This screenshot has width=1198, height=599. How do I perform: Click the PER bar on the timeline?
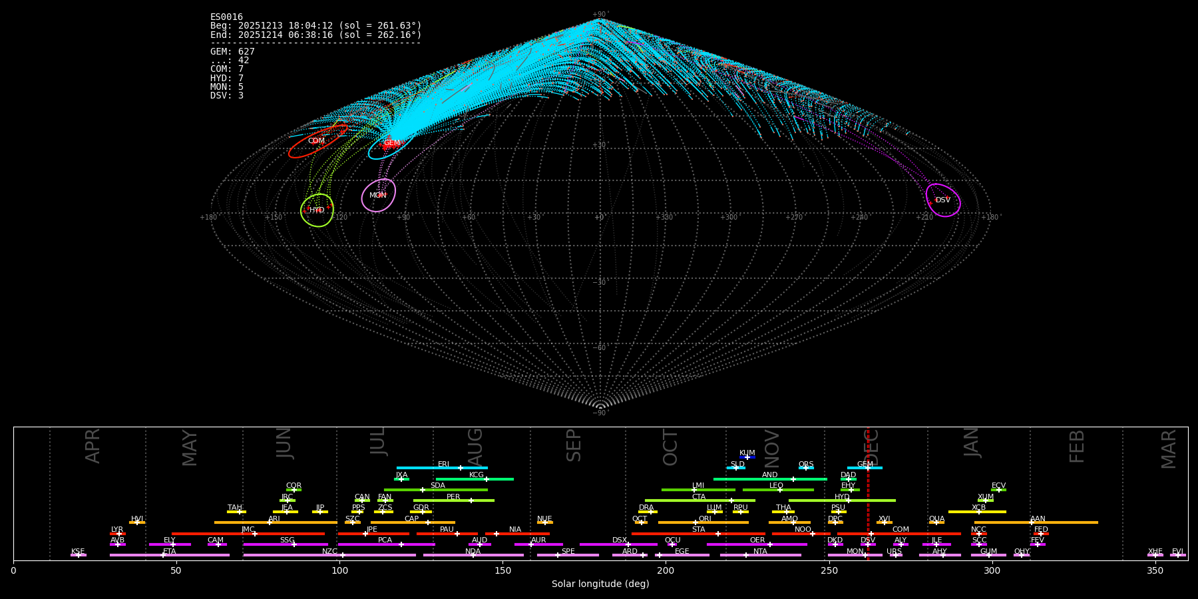pyautogui.click(x=454, y=500)
